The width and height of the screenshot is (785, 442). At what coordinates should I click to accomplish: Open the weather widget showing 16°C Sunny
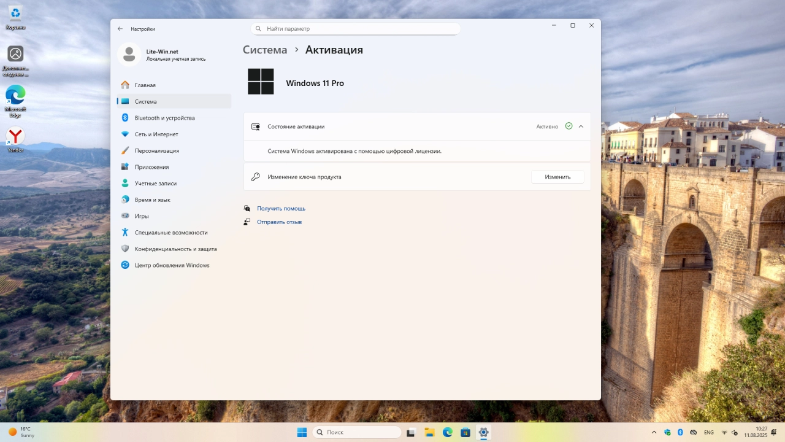click(21, 432)
